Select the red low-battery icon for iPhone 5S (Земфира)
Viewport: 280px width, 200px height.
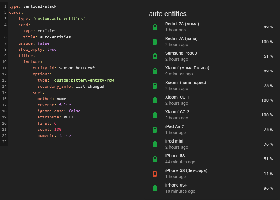154,173
